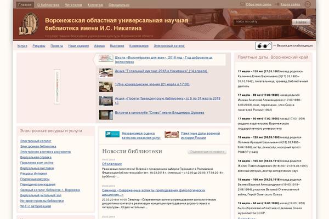Click the Электронные ресурсы и услуги heading
The height and width of the screenshot is (219, 329).
[x=51, y=131]
